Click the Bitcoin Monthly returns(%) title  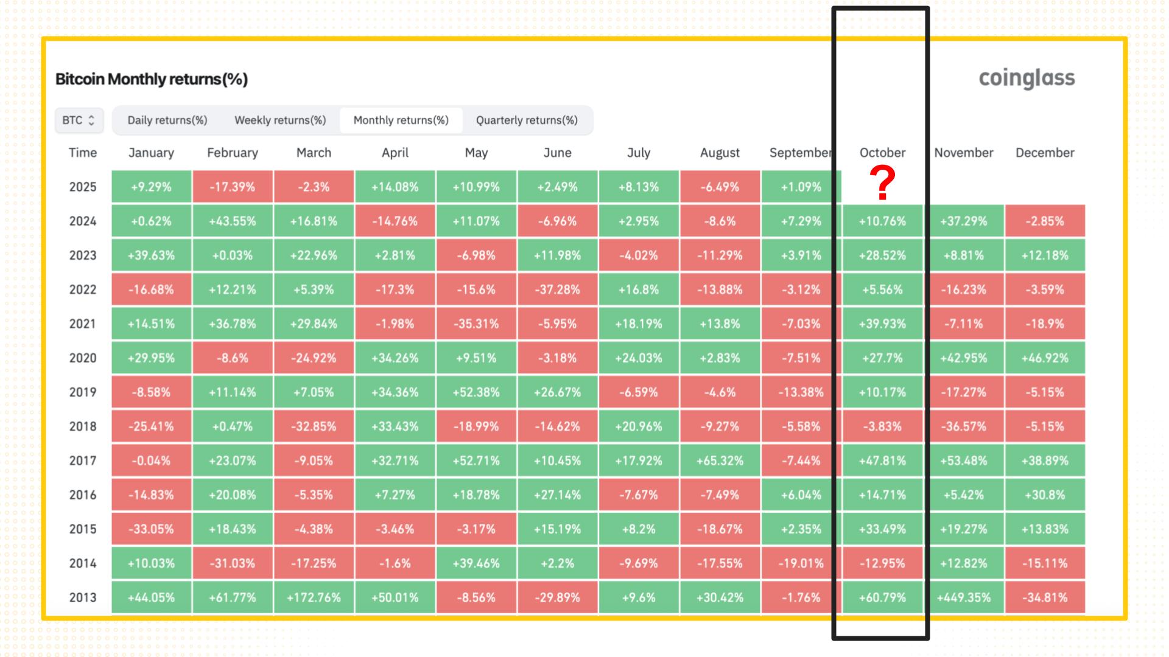point(152,79)
